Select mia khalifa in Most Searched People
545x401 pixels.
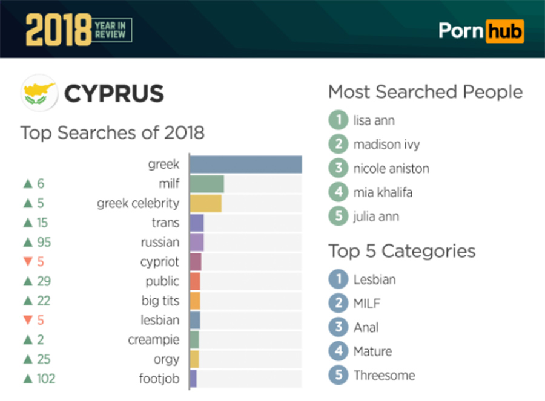(383, 192)
